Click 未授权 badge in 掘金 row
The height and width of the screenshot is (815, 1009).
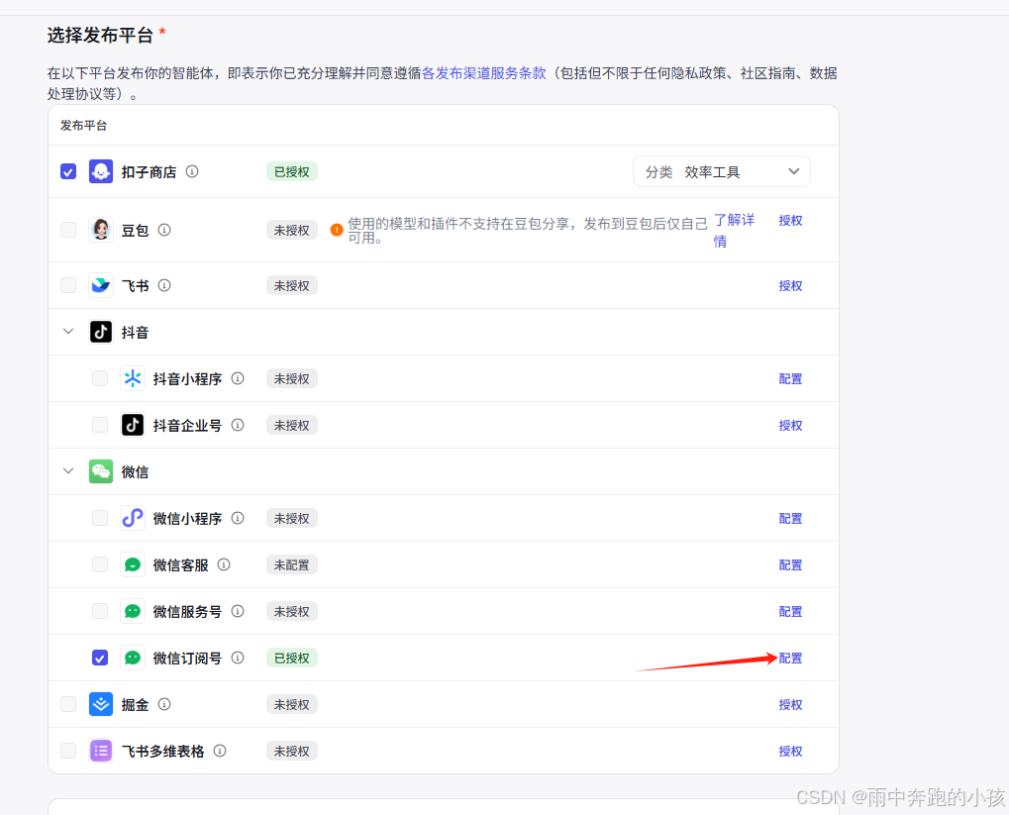tap(291, 704)
